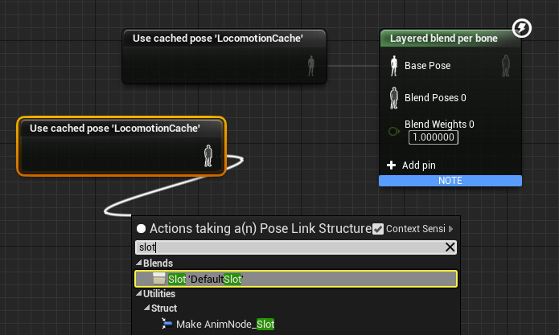Select Make AnimNode_Slot action

pyautogui.click(x=225, y=324)
